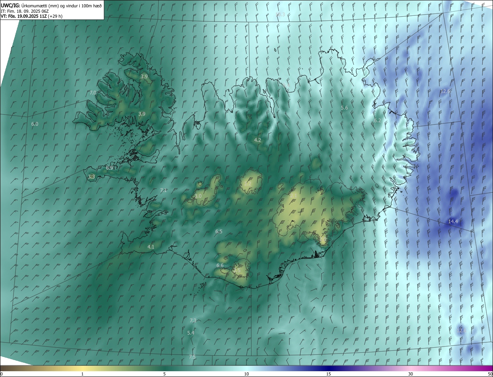Click the 4.1 value label on the map
Viewport: 493px width, 377px height.
pyautogui.click(x=151, y=247)
